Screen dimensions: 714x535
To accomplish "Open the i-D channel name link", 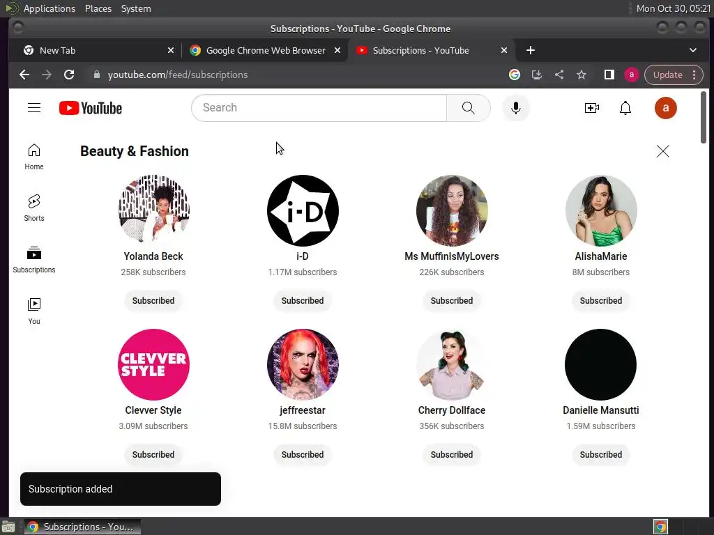I will (303, 256).
